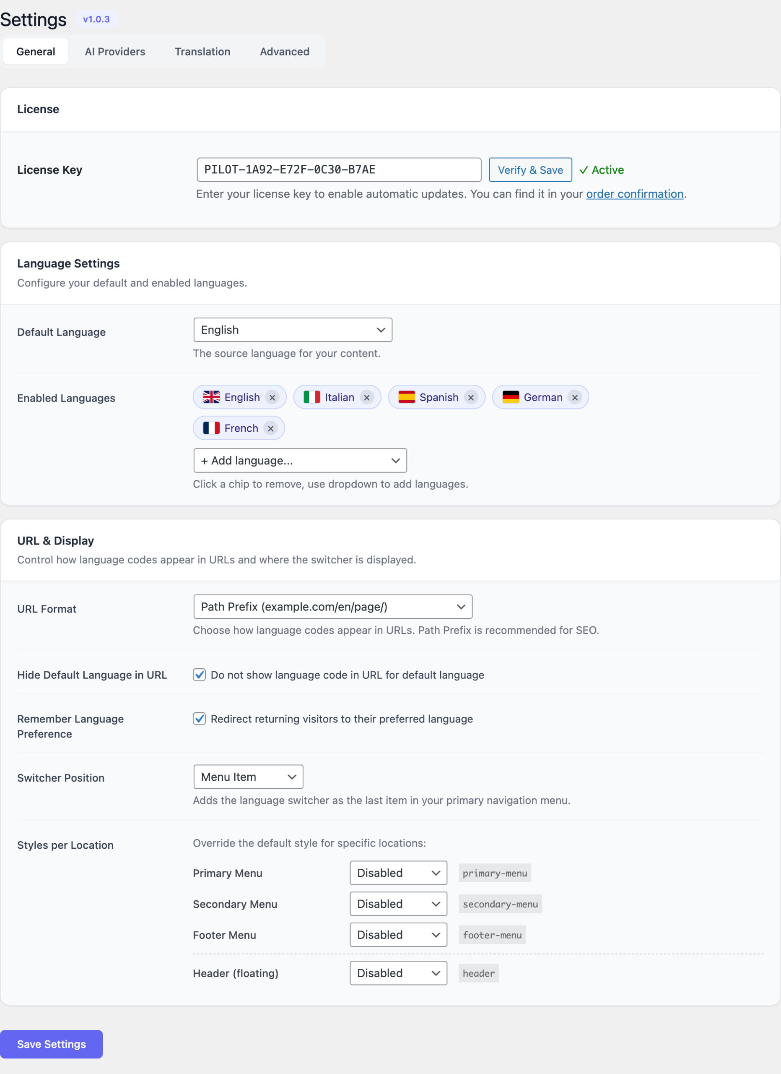Open the Advanced tab

[x=284, y=52]
